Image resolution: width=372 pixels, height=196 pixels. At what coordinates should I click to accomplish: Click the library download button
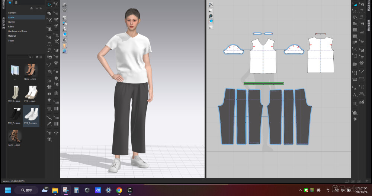point(31,8)
